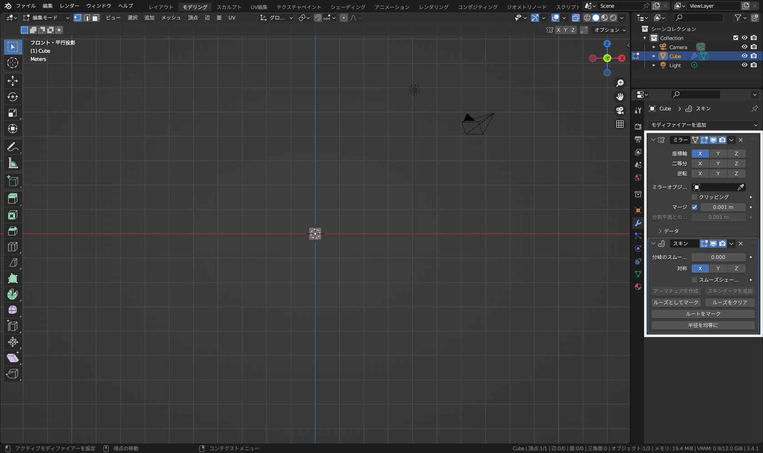Image resolution: width=763 pixels, height=453 pixels.
Task: Expand the データ subpanel
Action: click(x=669, y=231)
